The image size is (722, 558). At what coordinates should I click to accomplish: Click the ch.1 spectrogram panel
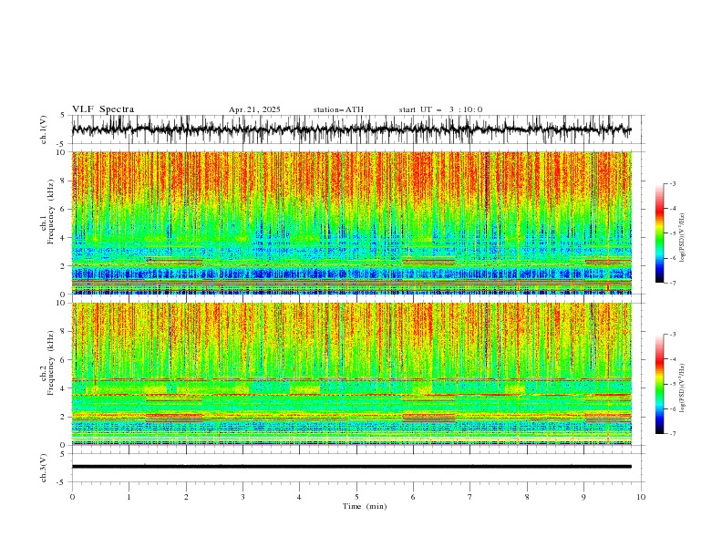351,222
